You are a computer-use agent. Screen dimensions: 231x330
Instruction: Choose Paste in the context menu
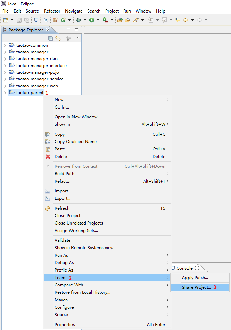tap(107, 149)
